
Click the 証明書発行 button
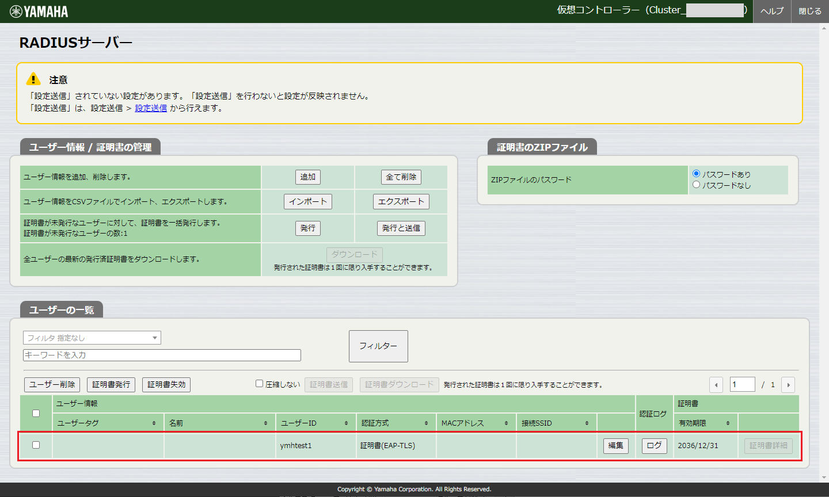point(111,385)
